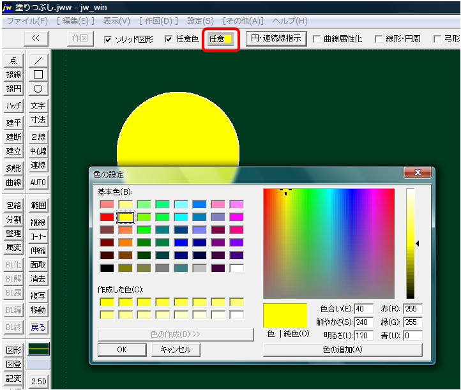Enable the 曲線属性化 checkbox
The height and width of the screenshot is (390, 461).
[x=317, y=39]
